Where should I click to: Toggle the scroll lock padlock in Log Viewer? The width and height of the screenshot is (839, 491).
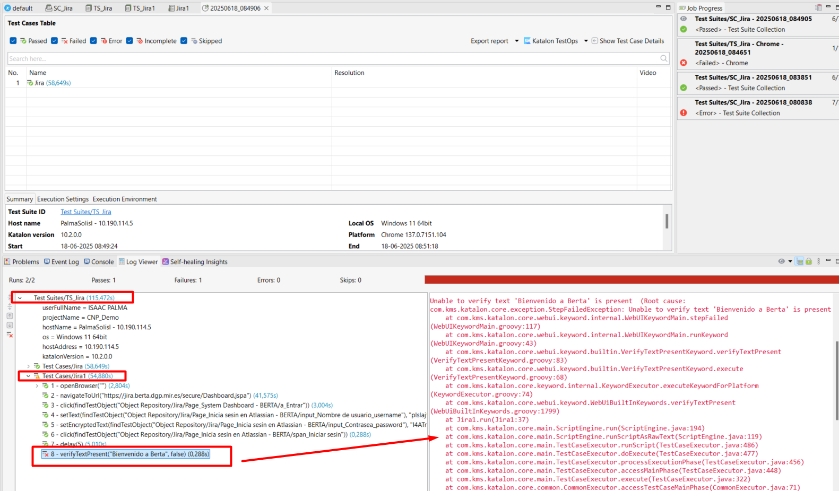pos(809,261)
